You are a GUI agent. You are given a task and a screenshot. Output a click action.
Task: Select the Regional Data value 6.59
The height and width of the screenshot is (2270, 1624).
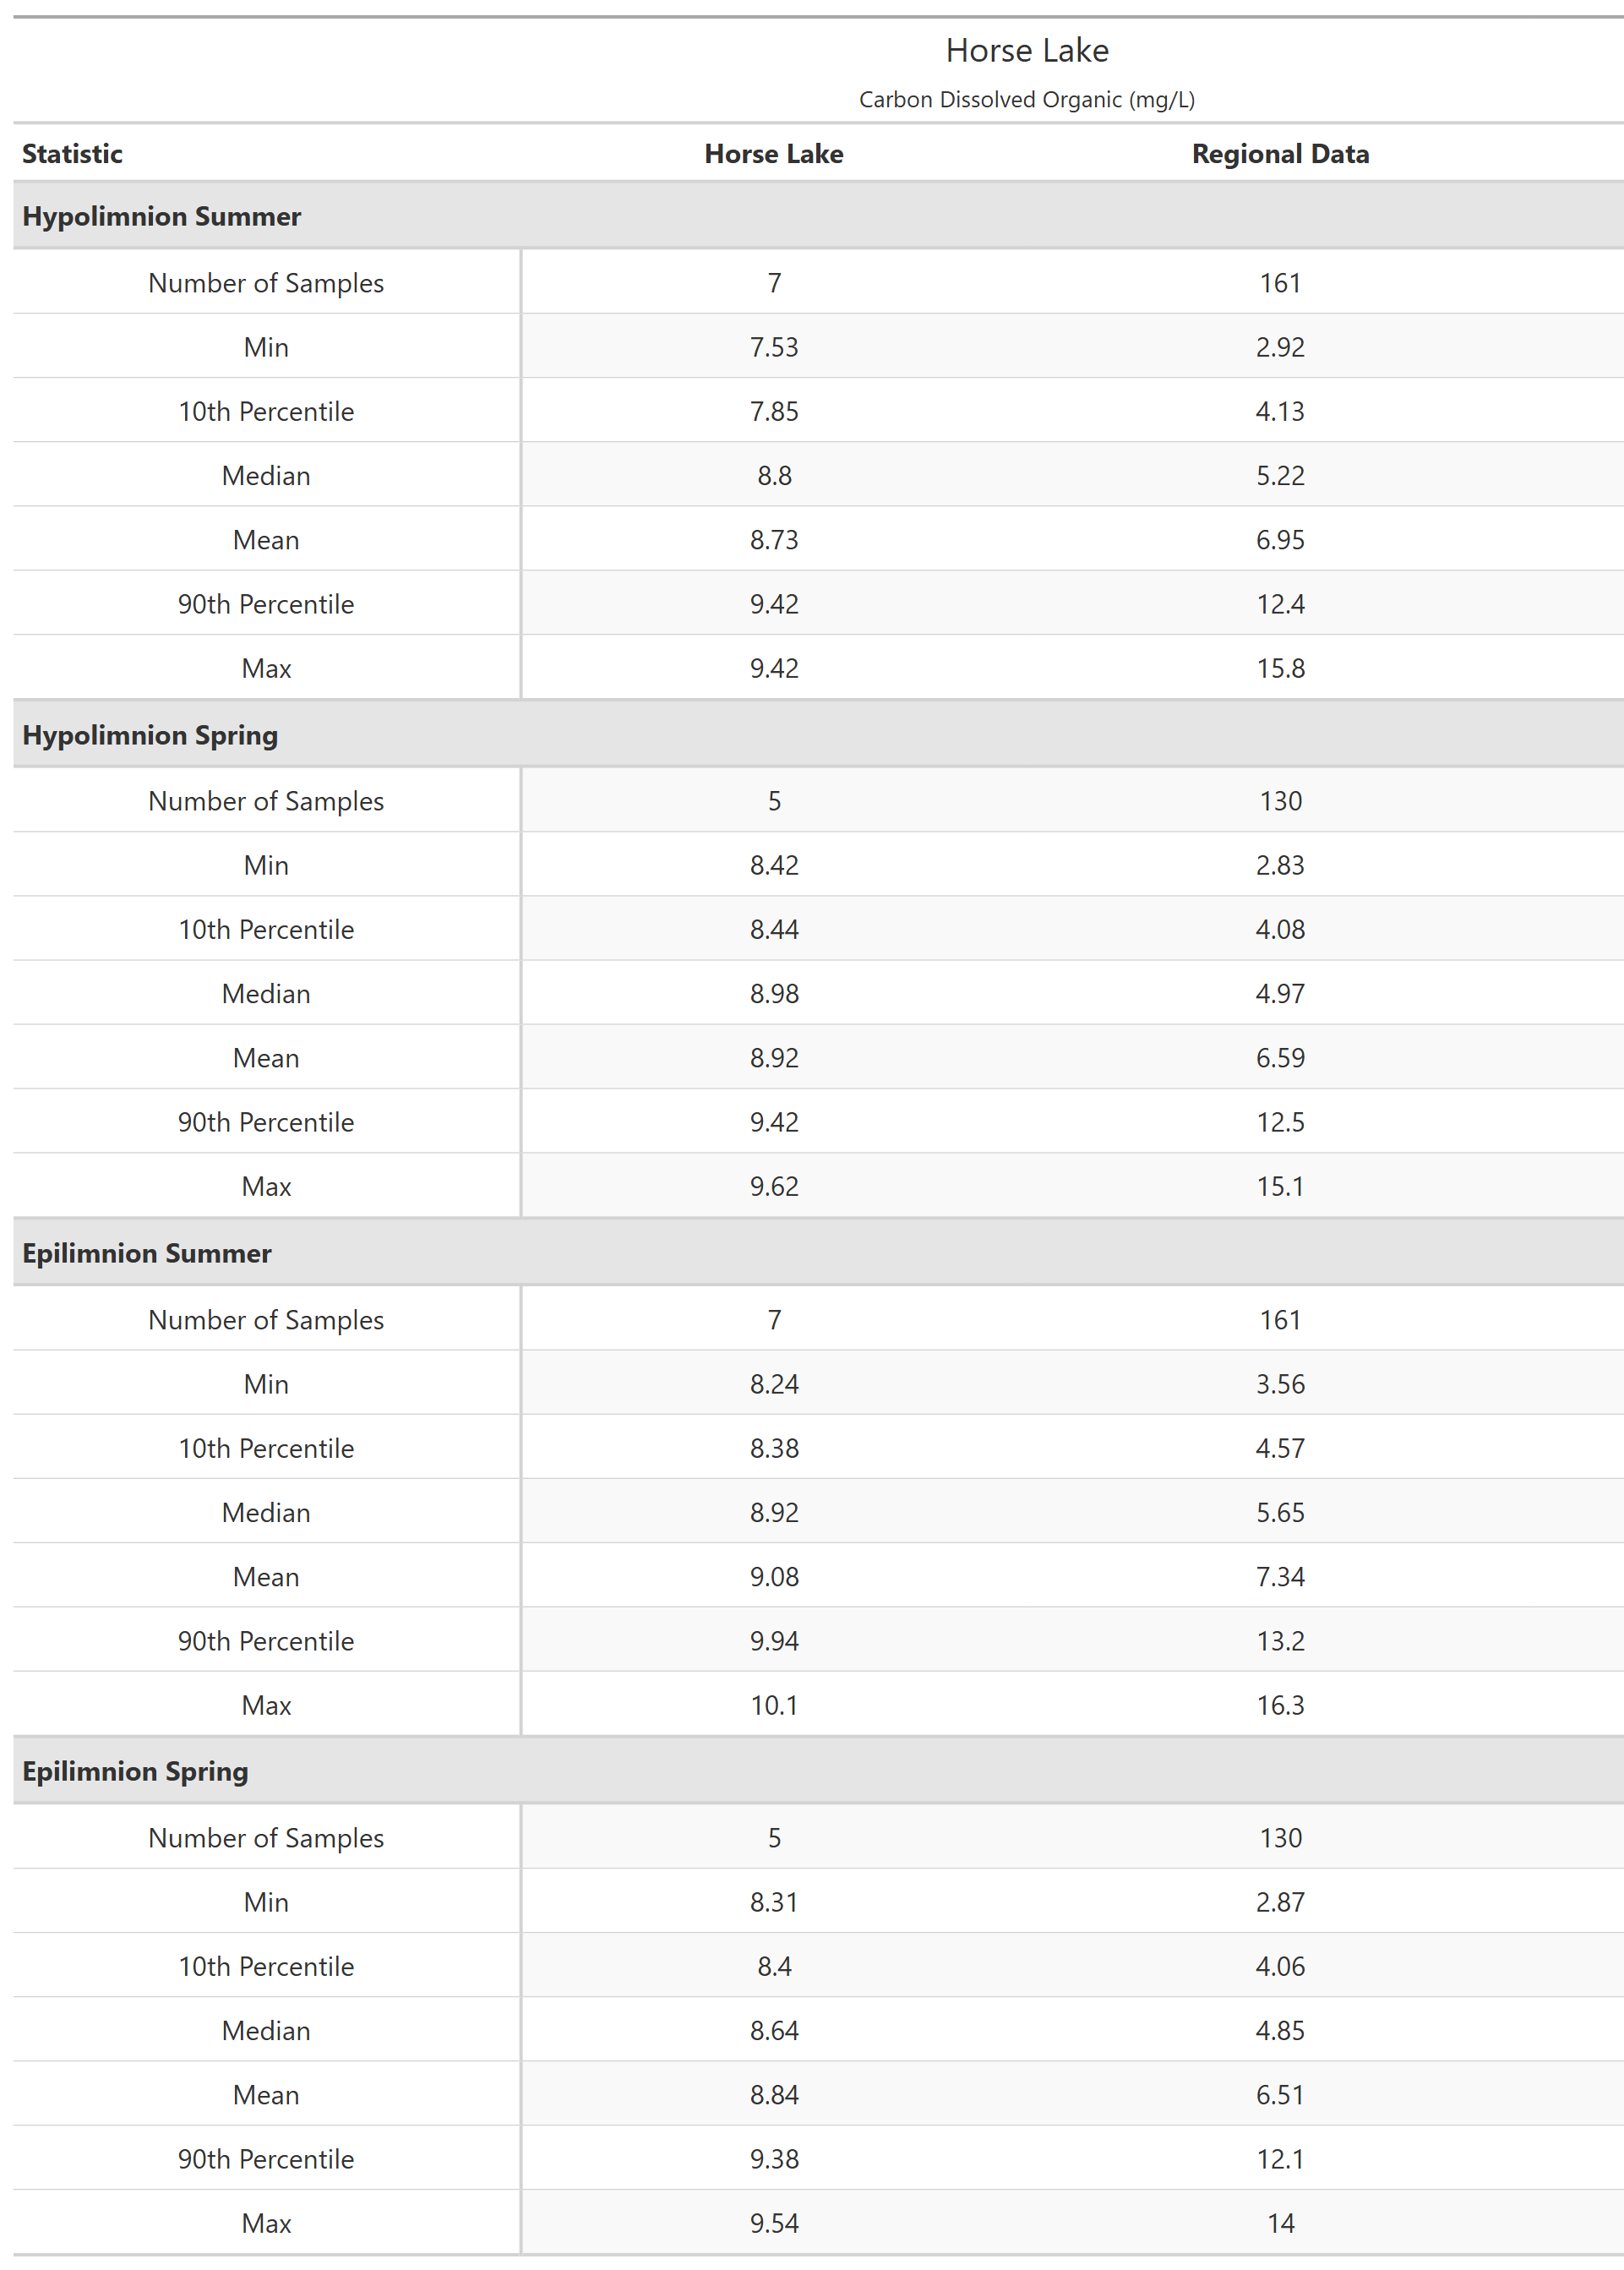tap(1279, 1058)
